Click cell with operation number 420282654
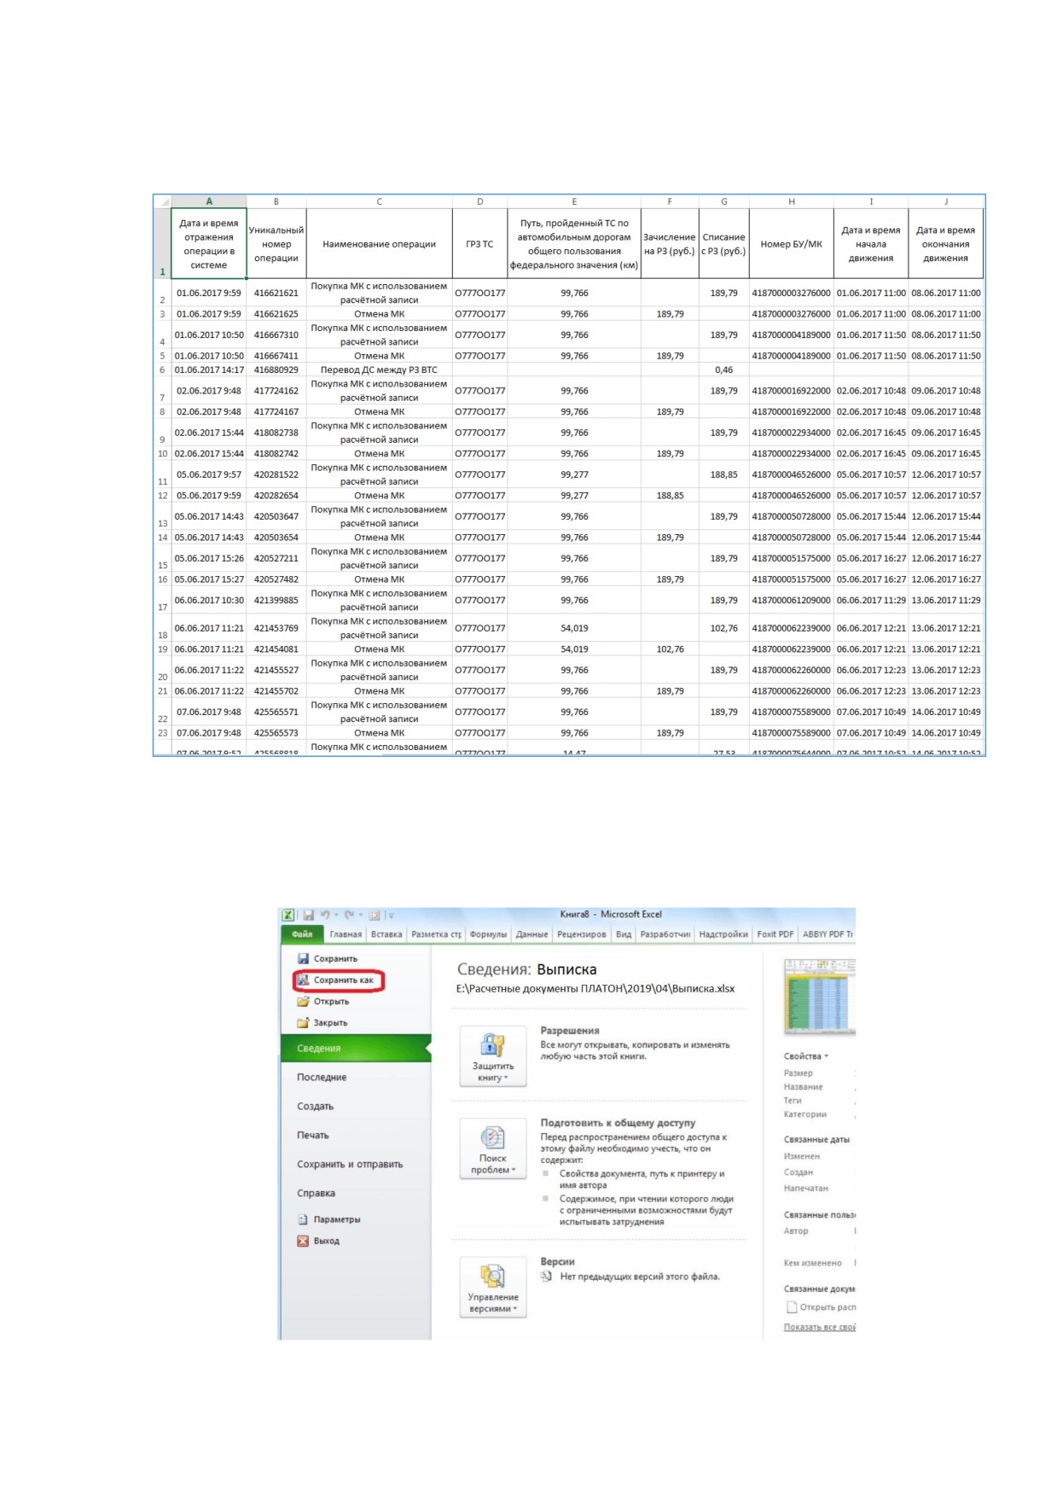Screen dimensions: 1057x1495 click(276, 496)
